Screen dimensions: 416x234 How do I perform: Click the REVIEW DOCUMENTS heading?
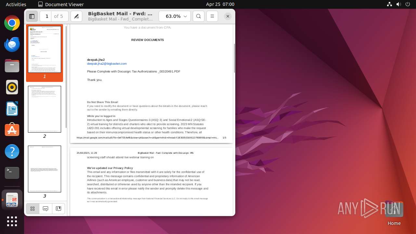(x=148, y=40)
